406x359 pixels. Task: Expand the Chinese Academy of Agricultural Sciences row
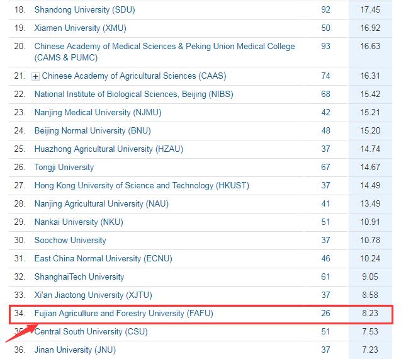click(x=36, y=76)
